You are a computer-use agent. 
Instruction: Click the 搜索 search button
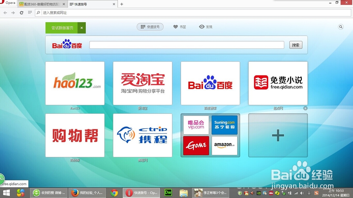[296, 45]
